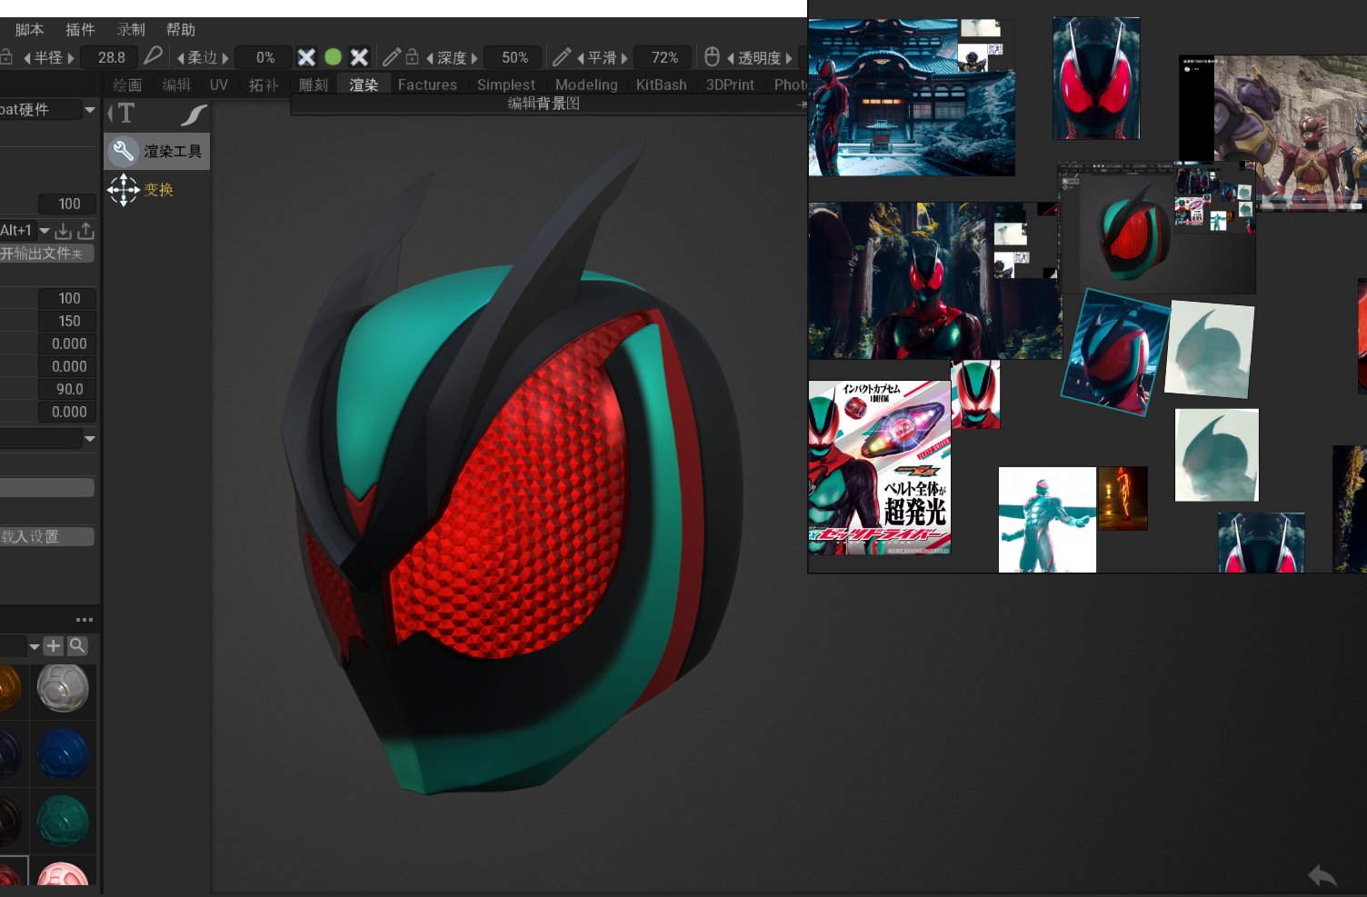Image resolution: width=1367 pixels, height=897 pixels.
Task: Click the upload icon beside Alt+1
Action: coord(85,231)
